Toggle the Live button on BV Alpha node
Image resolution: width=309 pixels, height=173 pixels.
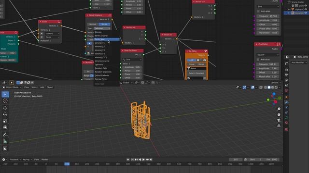tap(191, 60)
